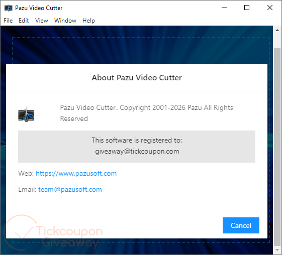This screenshot has width=282, height=255.
Task: Click the scrollbar up arrow
Action: [277, 30]
